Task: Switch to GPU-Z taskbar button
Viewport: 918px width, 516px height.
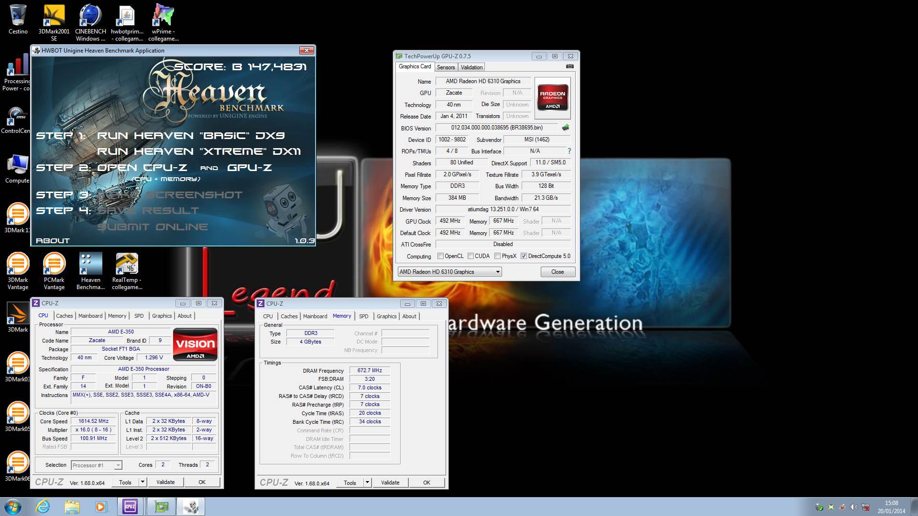Action: pos(161,506)
